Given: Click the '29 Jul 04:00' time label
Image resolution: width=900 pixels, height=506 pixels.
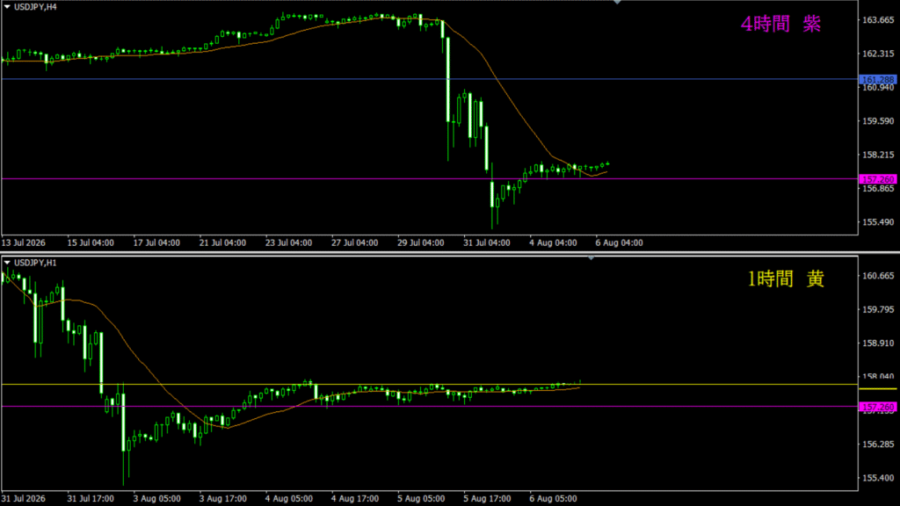Looking at the screenshot, I should [x=421, y=243].
